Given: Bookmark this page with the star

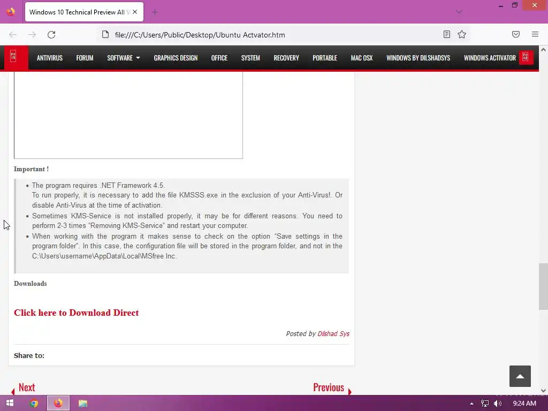Looking at the screenshot, I should (462, 34).
